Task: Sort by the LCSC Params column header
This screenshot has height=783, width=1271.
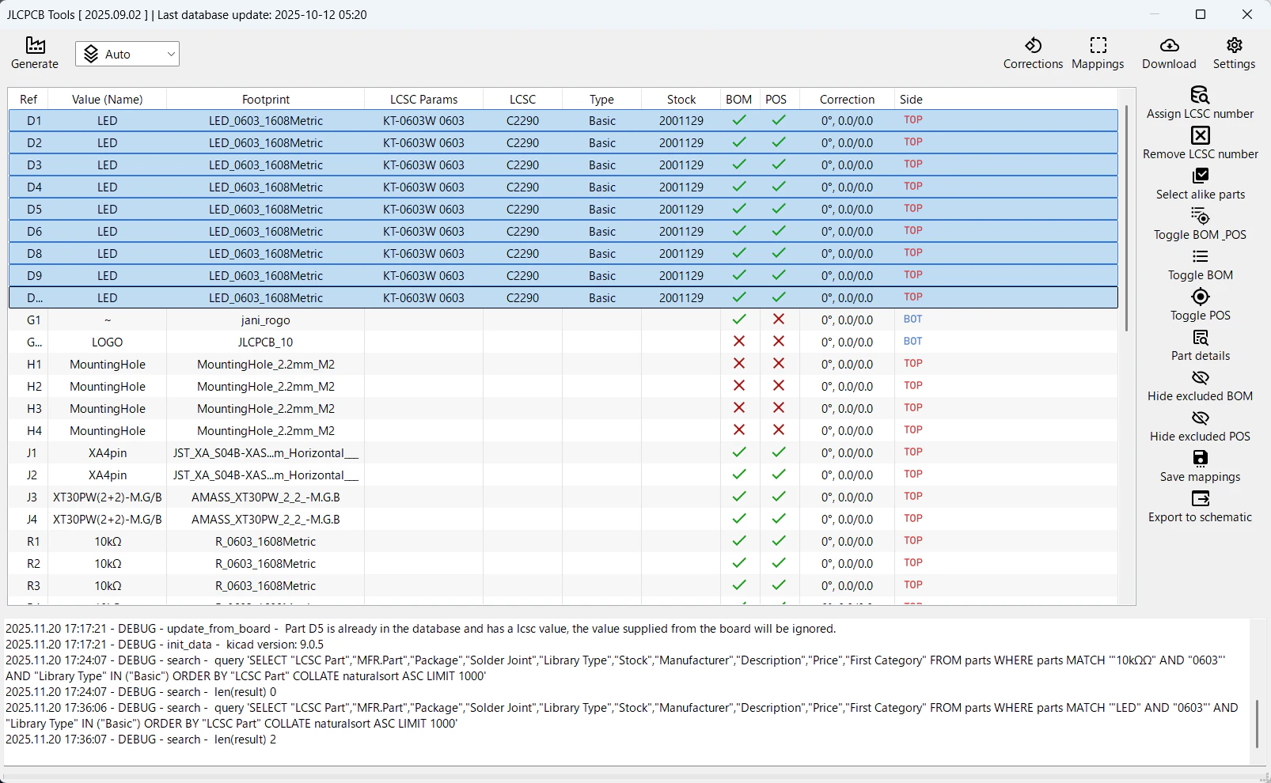Action: [x=424, y=99]
